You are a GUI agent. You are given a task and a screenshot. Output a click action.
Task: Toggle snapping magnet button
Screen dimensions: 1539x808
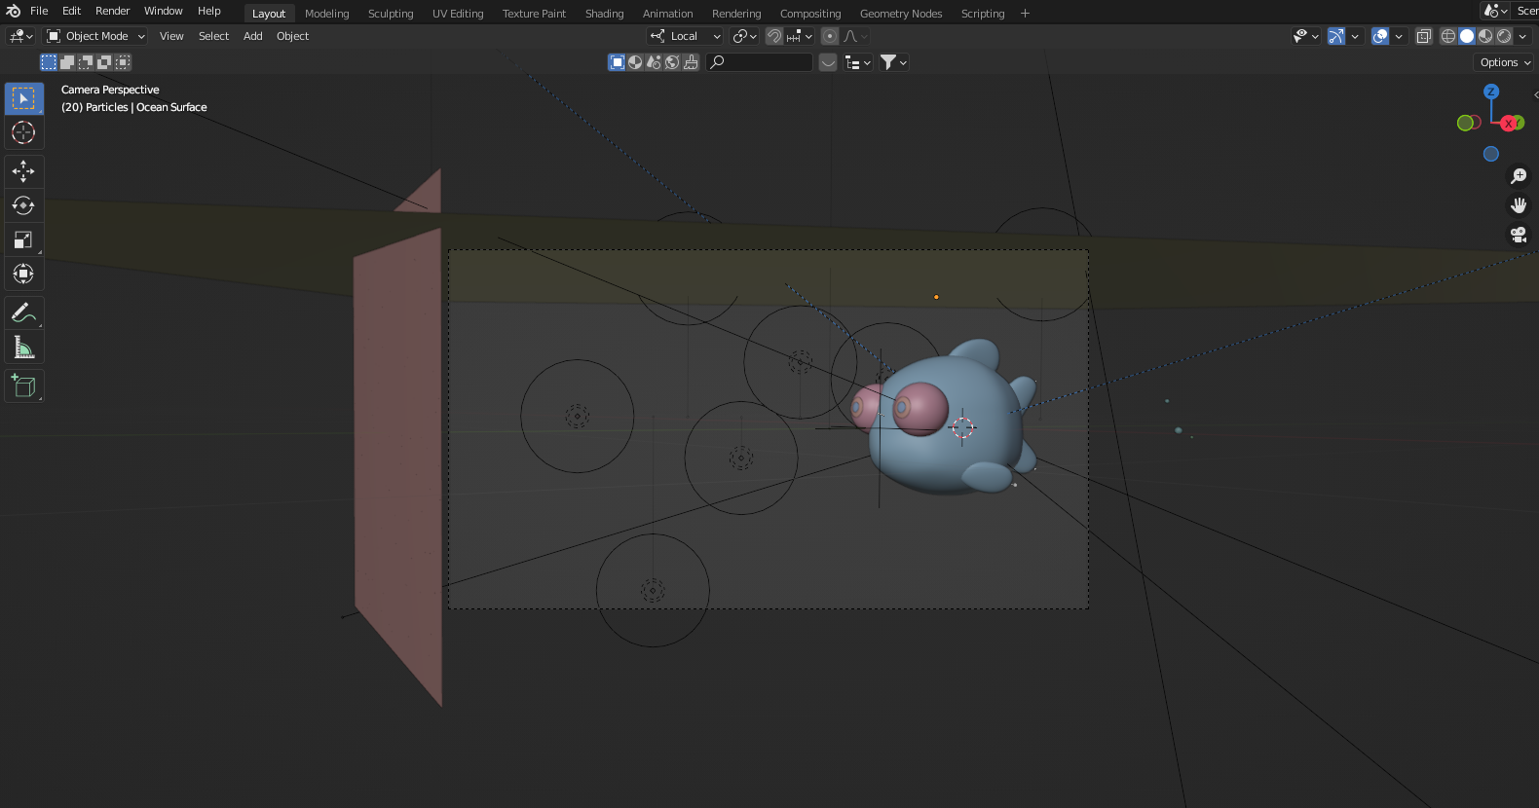774,36
